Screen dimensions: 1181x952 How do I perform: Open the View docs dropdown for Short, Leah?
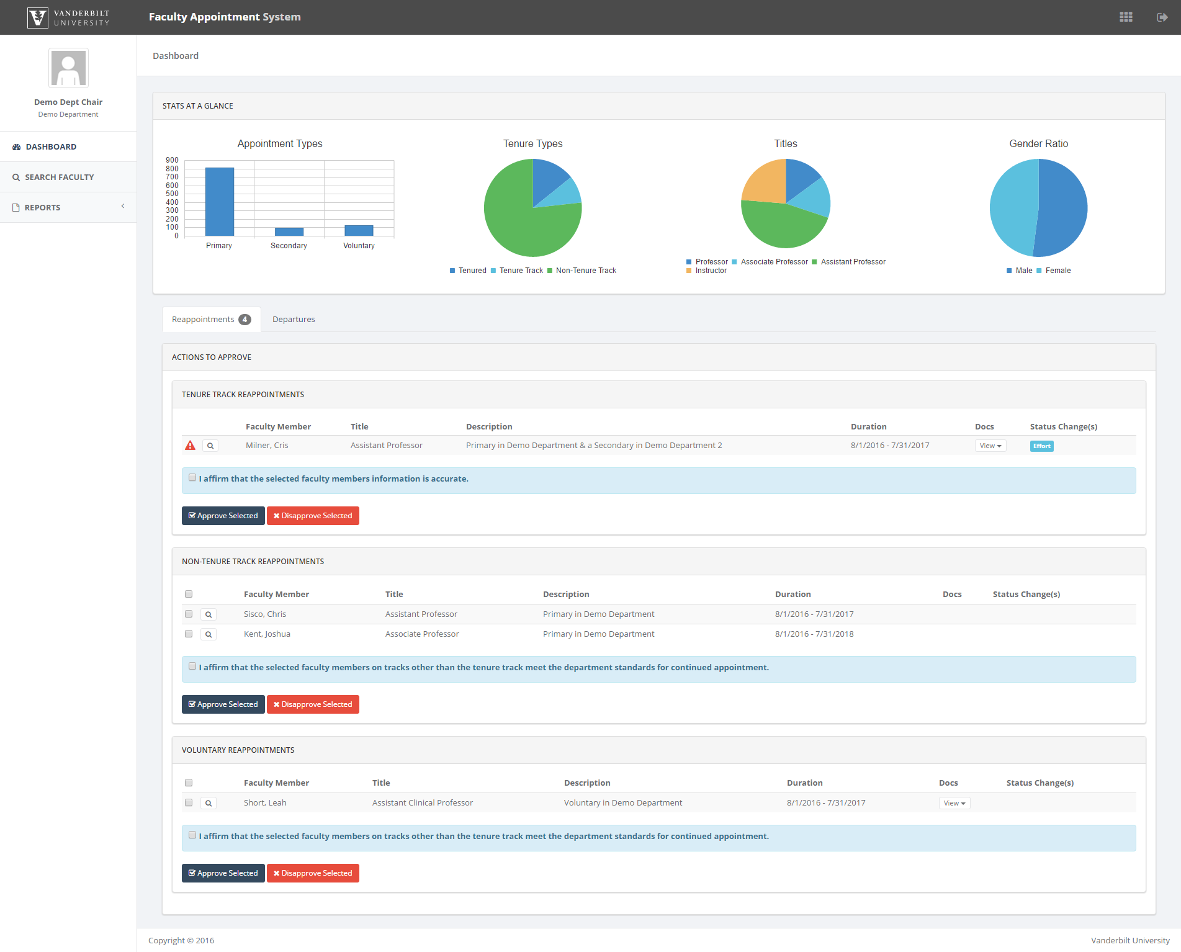954,803
